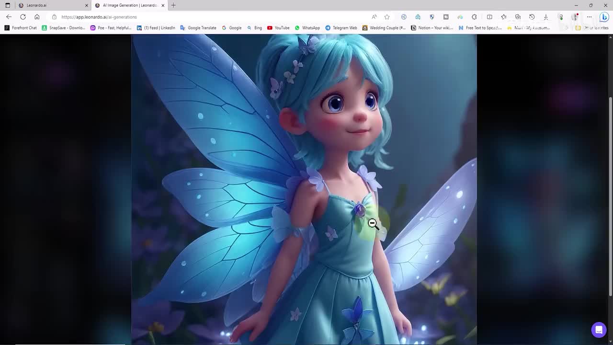
Task: Click the Read aloud icon
Action: 374,17
